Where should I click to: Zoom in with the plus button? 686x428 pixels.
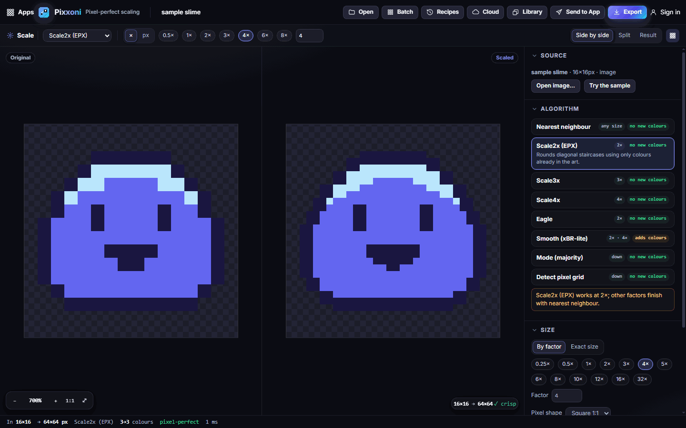pos(56,401)
